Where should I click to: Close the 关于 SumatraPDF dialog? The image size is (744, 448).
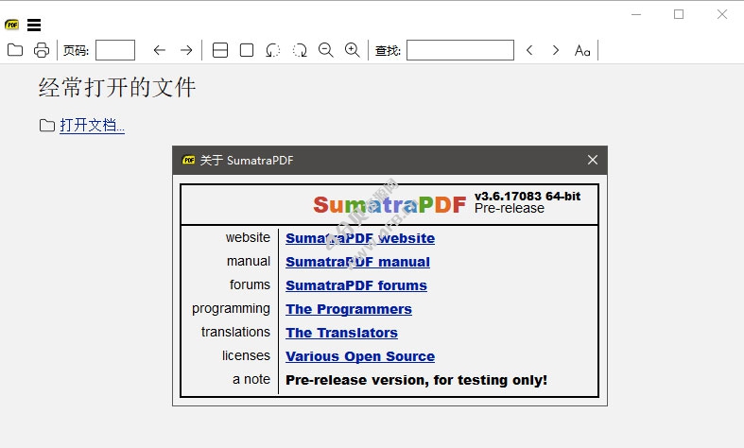(592, 160)
